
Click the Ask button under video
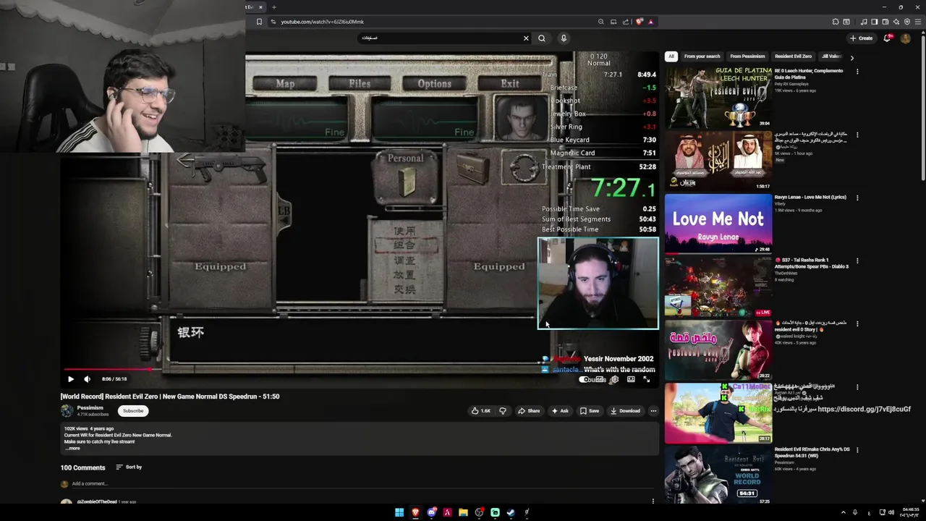pos(560,411)
